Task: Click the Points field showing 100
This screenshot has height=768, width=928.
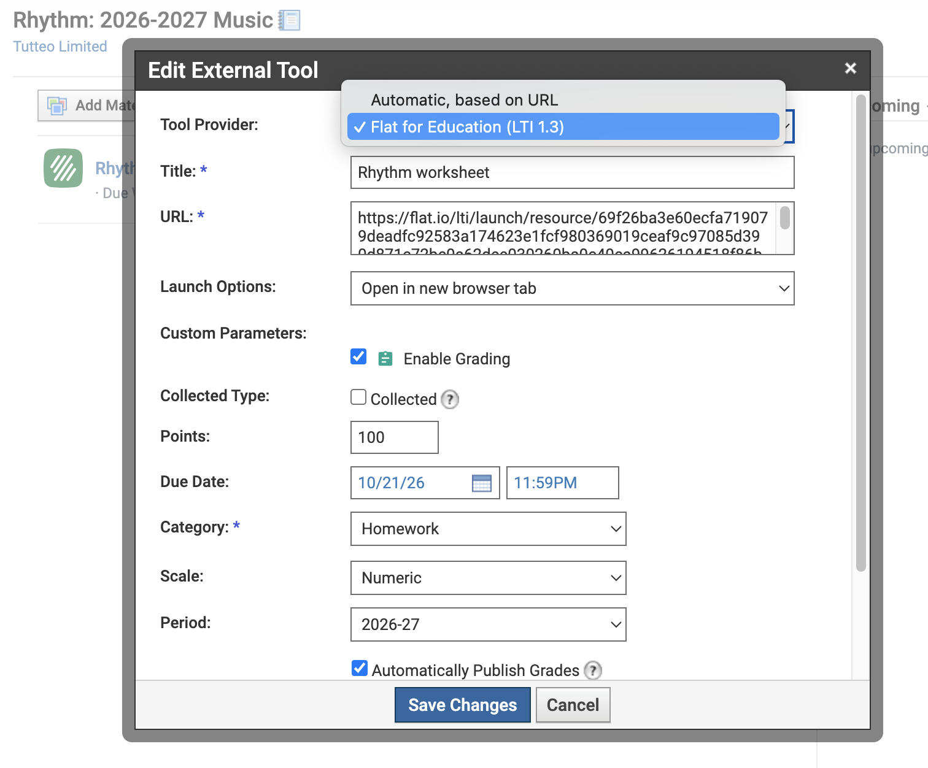Action: pyautogui.click(x=394, y=437)
